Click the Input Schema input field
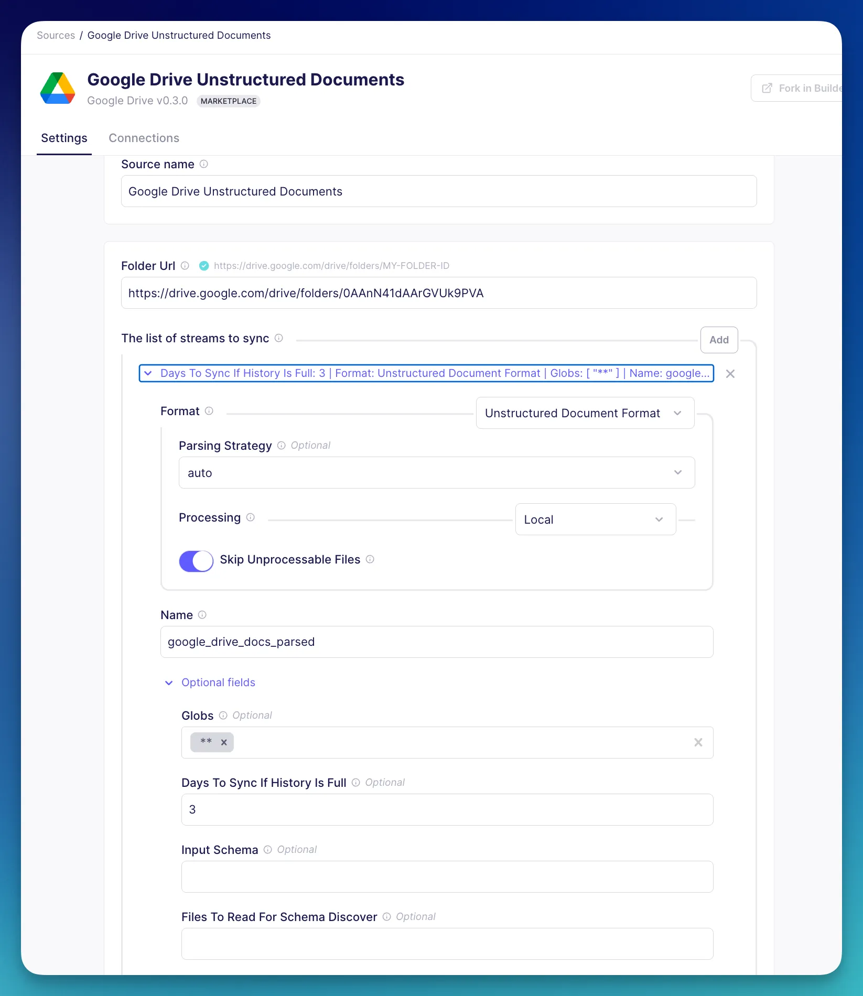 [447, 877]
